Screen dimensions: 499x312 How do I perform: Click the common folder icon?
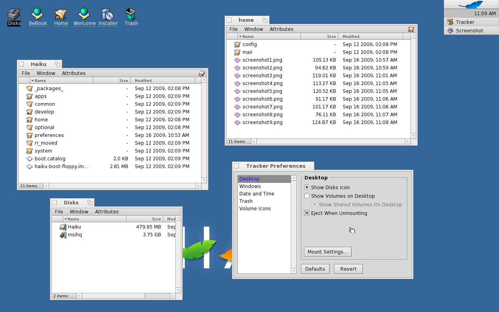click(x=30, y=104)
